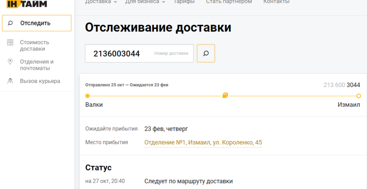The width and height of the screenshot is (367, 189).
Task: Click the package box icon on route line
Action: tap(225, 95)
